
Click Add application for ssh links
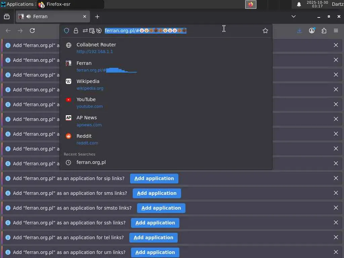click(x=155, y=223)
